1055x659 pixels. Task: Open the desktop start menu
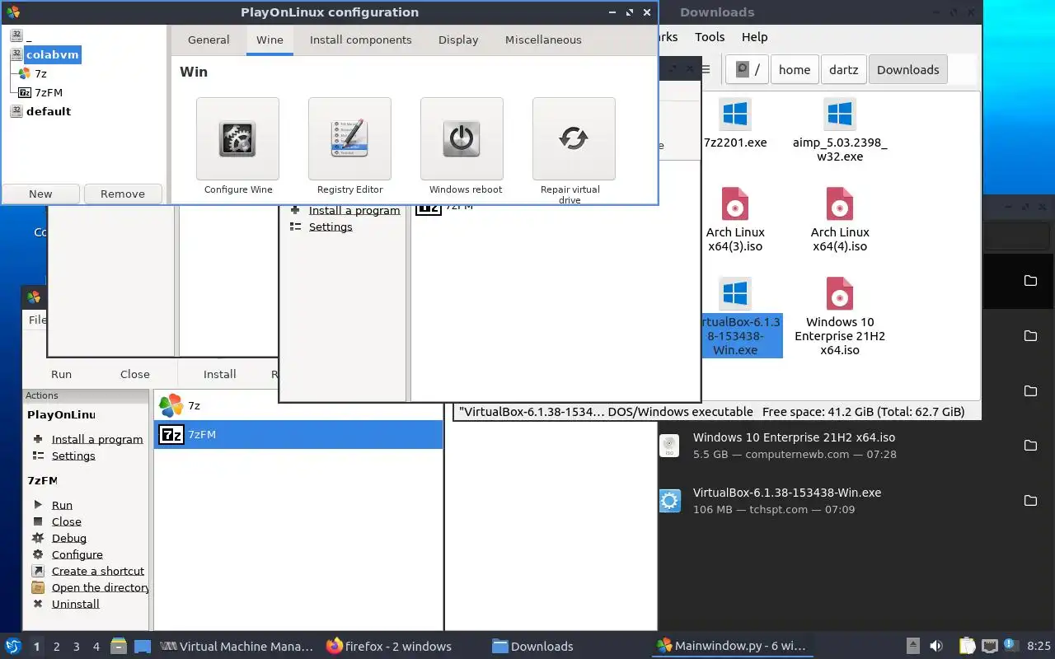click(x=13, y=646)
